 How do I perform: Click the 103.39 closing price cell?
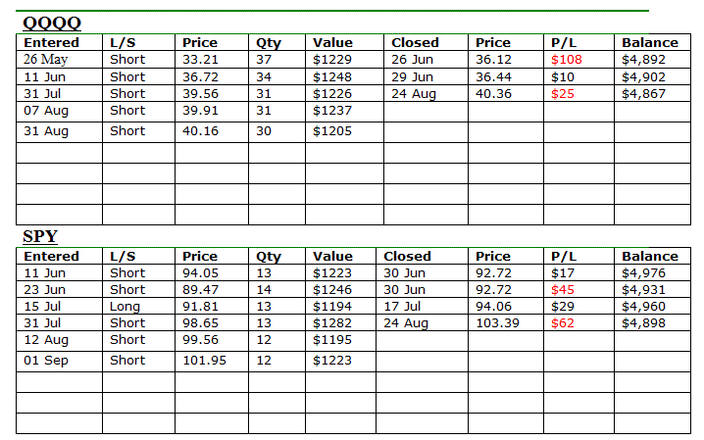497,323
